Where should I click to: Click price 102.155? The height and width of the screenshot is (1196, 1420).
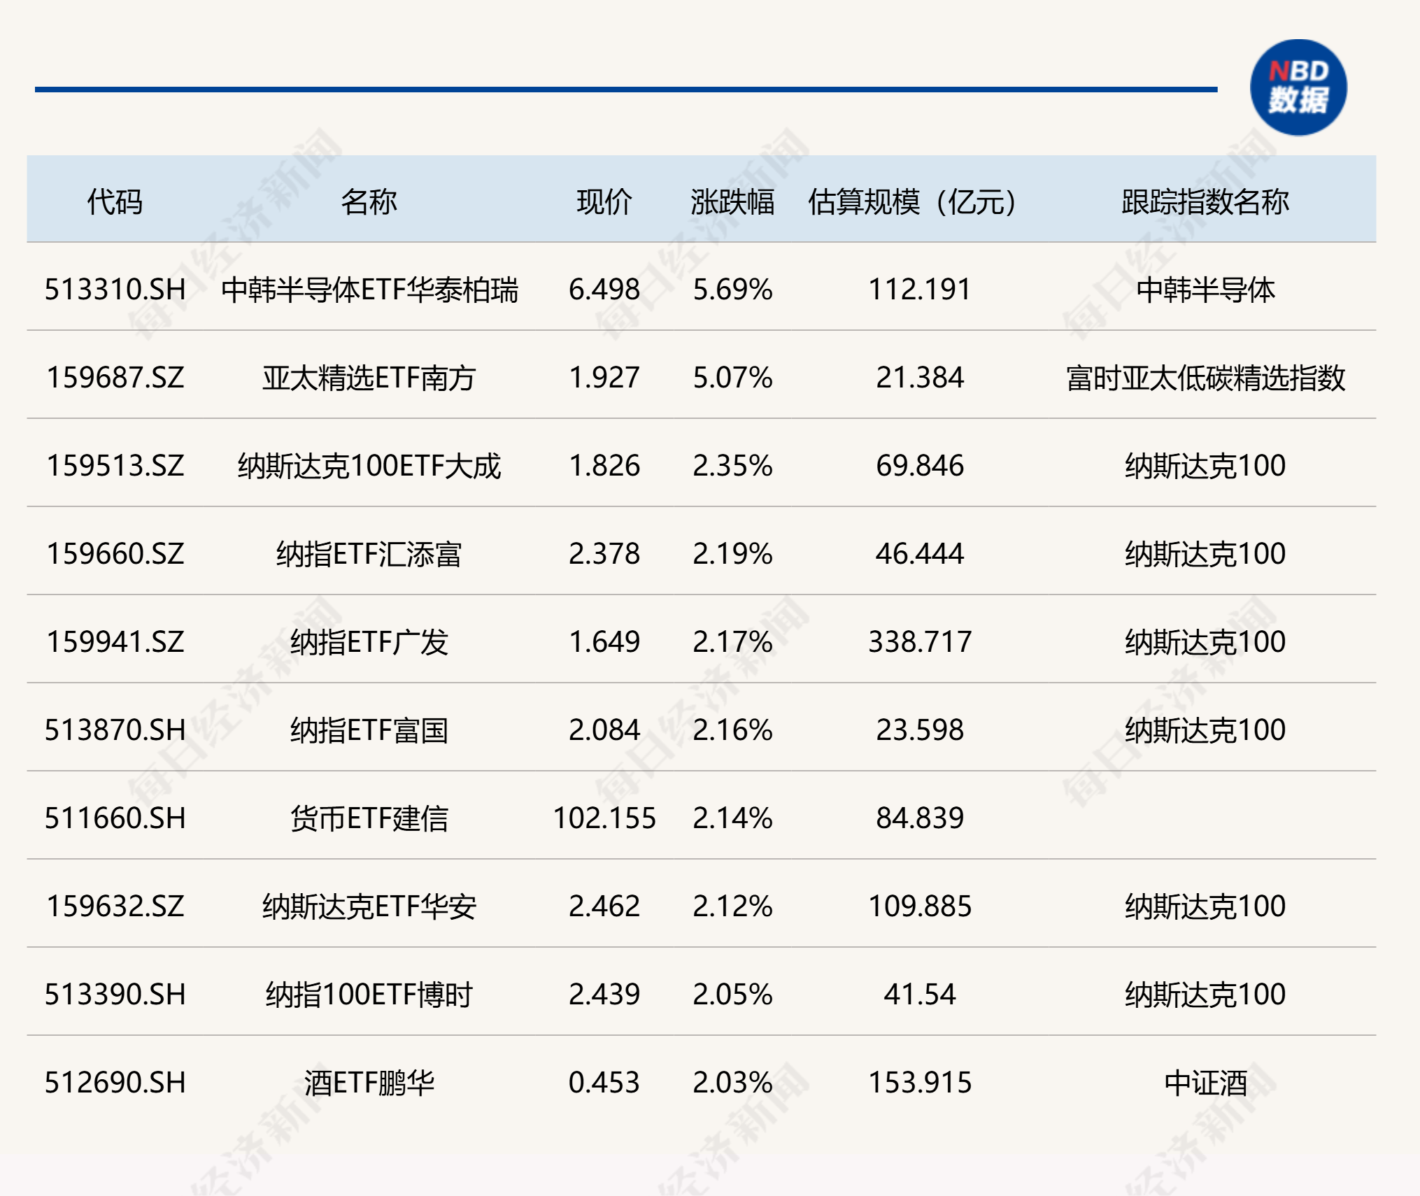pos(604,818)
